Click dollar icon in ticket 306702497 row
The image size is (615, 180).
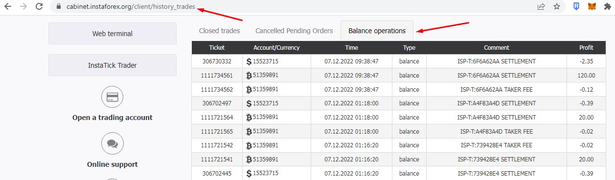249,103
